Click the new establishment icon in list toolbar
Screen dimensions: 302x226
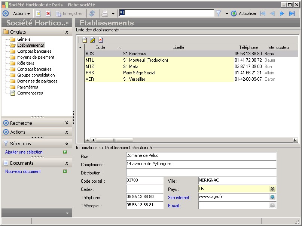point(85,40)
